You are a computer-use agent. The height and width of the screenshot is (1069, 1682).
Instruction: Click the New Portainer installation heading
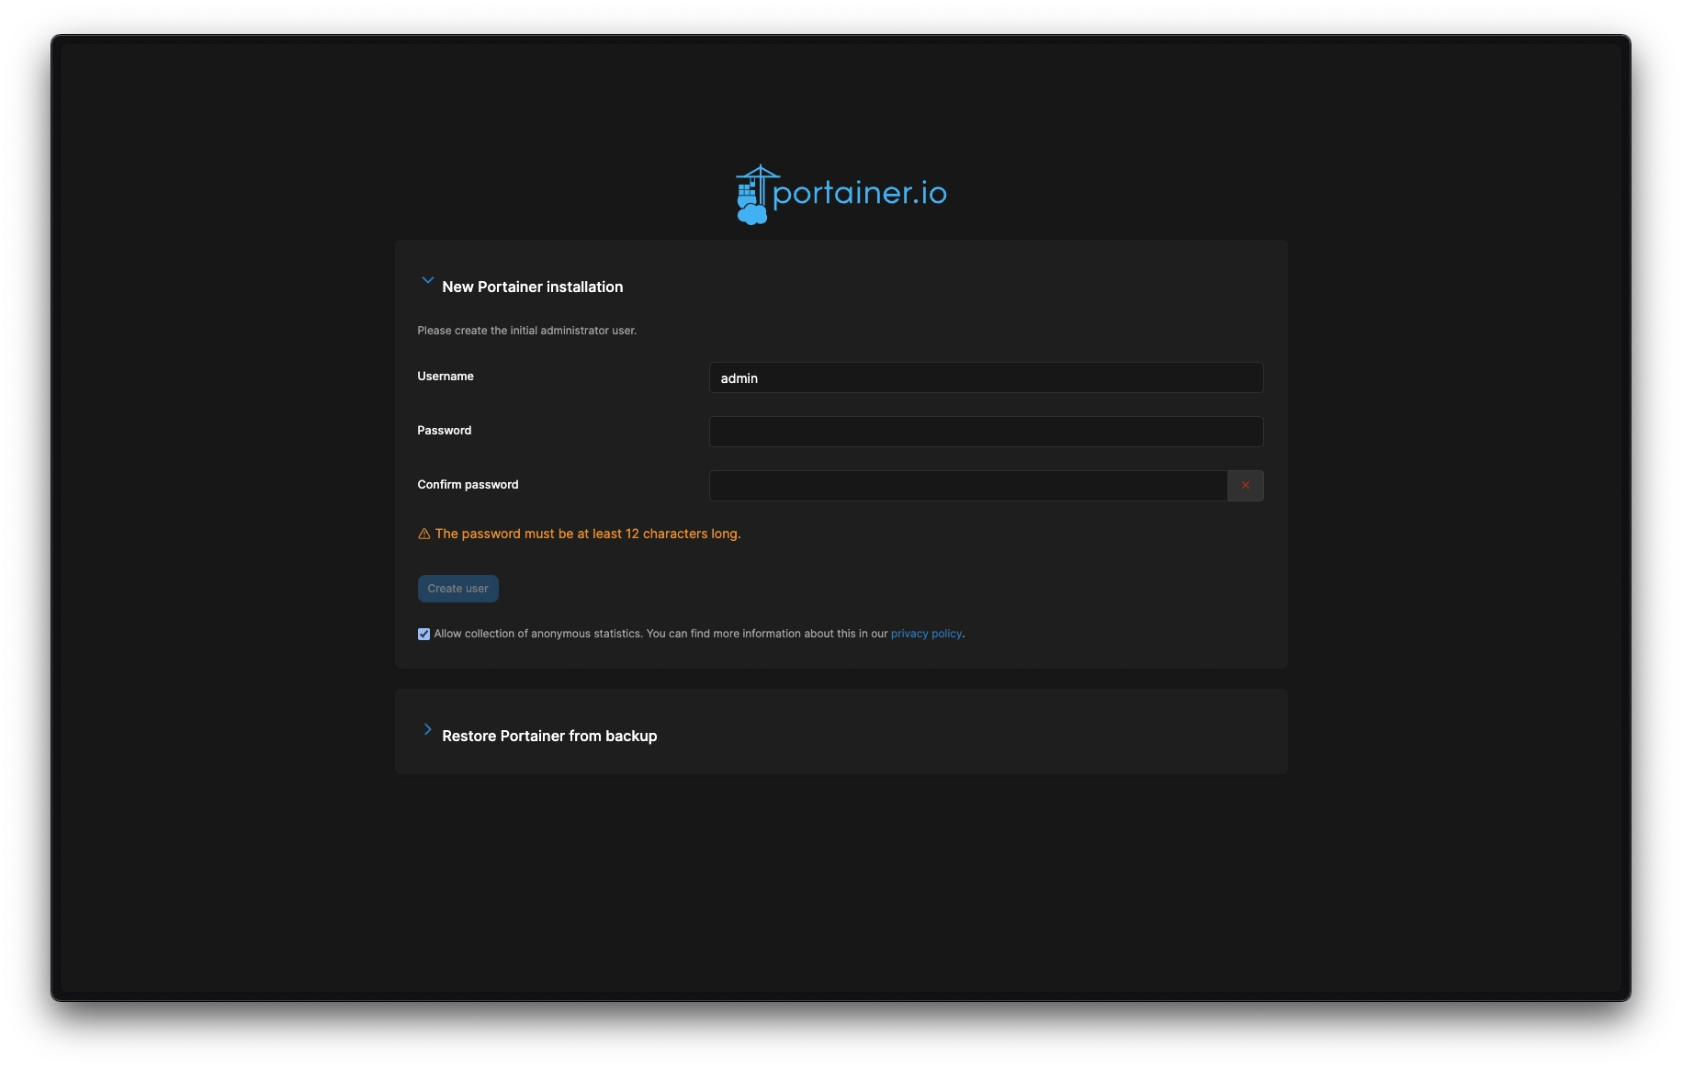(532, 287)
